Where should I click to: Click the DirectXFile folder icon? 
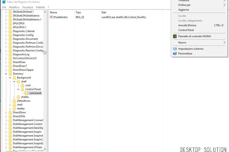[10, 116]
